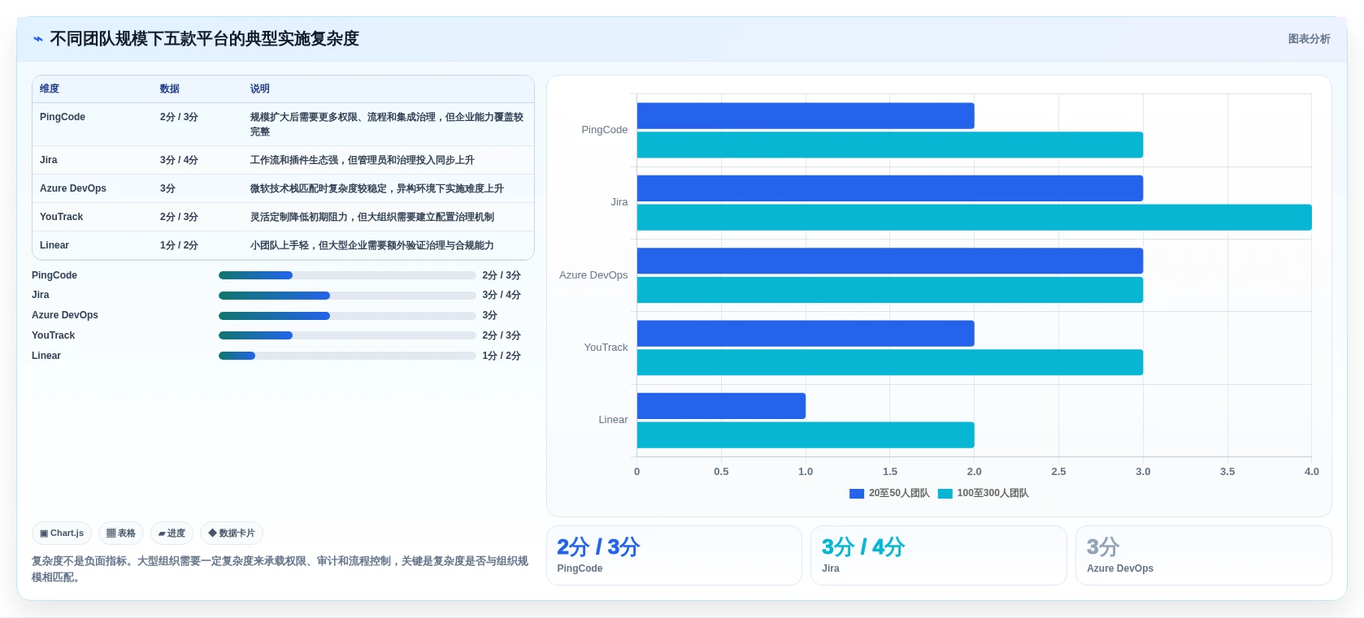The height and width of the screenshot is (618, 1364).
Task: Click the Jira progress bar
Action: pos(347,296)
